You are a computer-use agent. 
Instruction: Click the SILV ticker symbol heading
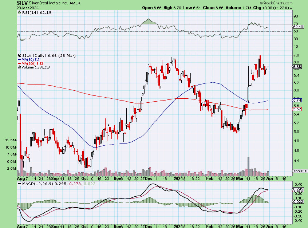pyautogui.click(x=22, y=3)
